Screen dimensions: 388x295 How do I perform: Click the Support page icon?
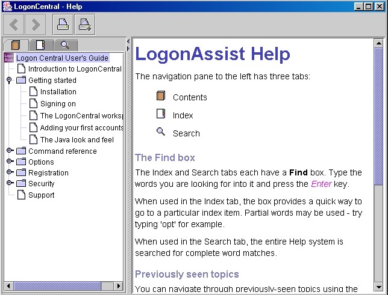21,195
